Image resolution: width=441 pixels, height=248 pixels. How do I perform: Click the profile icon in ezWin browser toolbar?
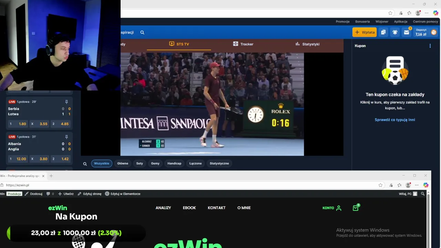pyautogui.click(x=408, y=185)
